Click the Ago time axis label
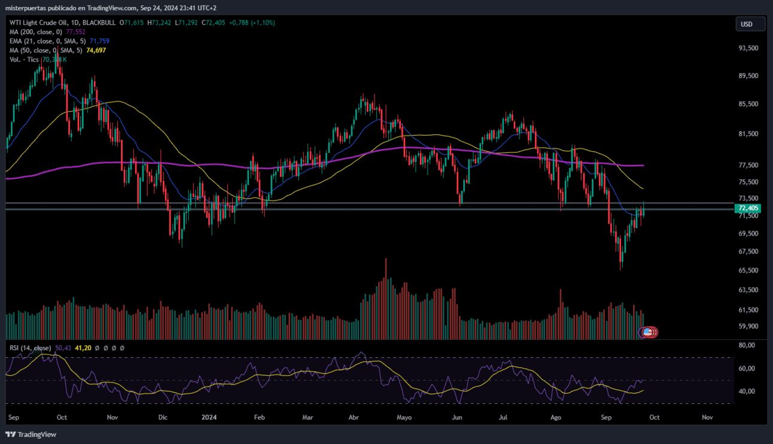773x444 pixels. coord(556,417)
